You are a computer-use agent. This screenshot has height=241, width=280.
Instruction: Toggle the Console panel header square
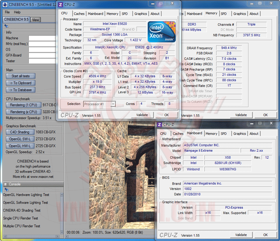coord(5,184)
